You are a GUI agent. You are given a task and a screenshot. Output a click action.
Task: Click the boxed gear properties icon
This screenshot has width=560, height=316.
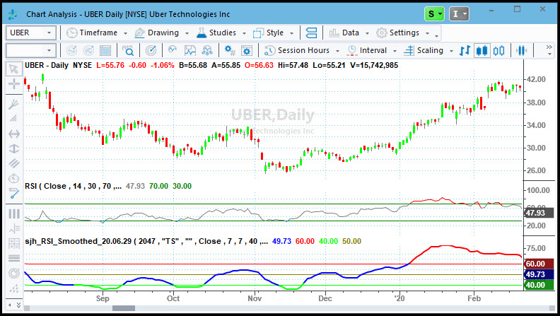[247, 51]
